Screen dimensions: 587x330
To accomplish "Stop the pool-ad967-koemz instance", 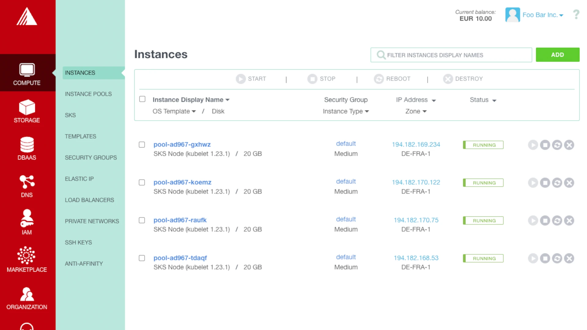I will pos(545,182).
